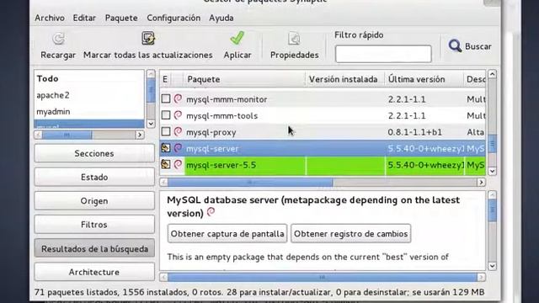Click category list scroll-right arrow
539x303 pixels.
pos(140,135)
